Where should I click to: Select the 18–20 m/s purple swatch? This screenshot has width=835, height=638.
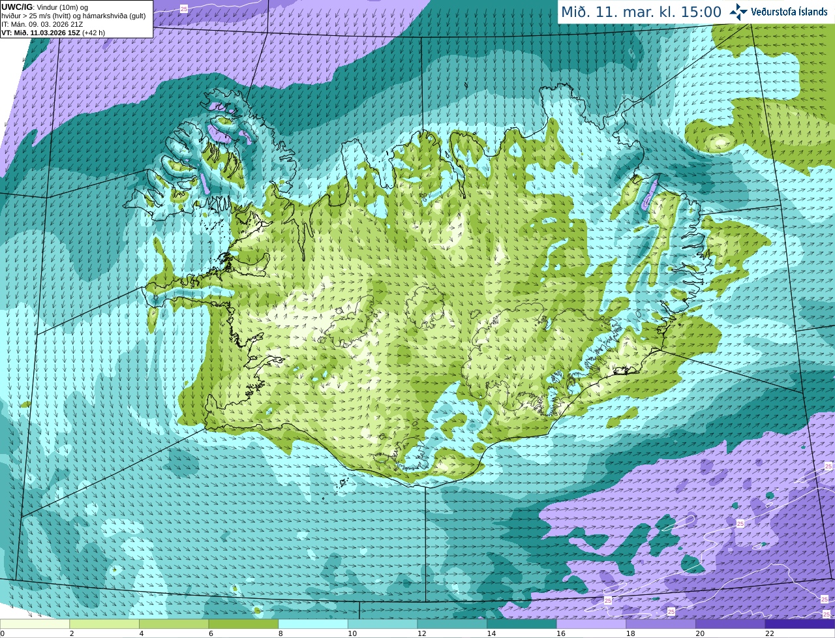pos(661,624)
